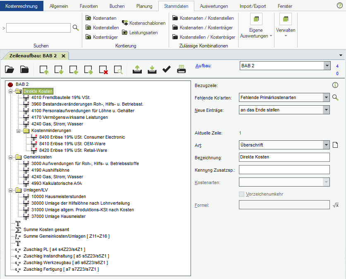Image resolution: width=346 pixels, height=279 pixels.
Task: Select 4993 Kalkulatorische AfA row
Action: (57, 184)
